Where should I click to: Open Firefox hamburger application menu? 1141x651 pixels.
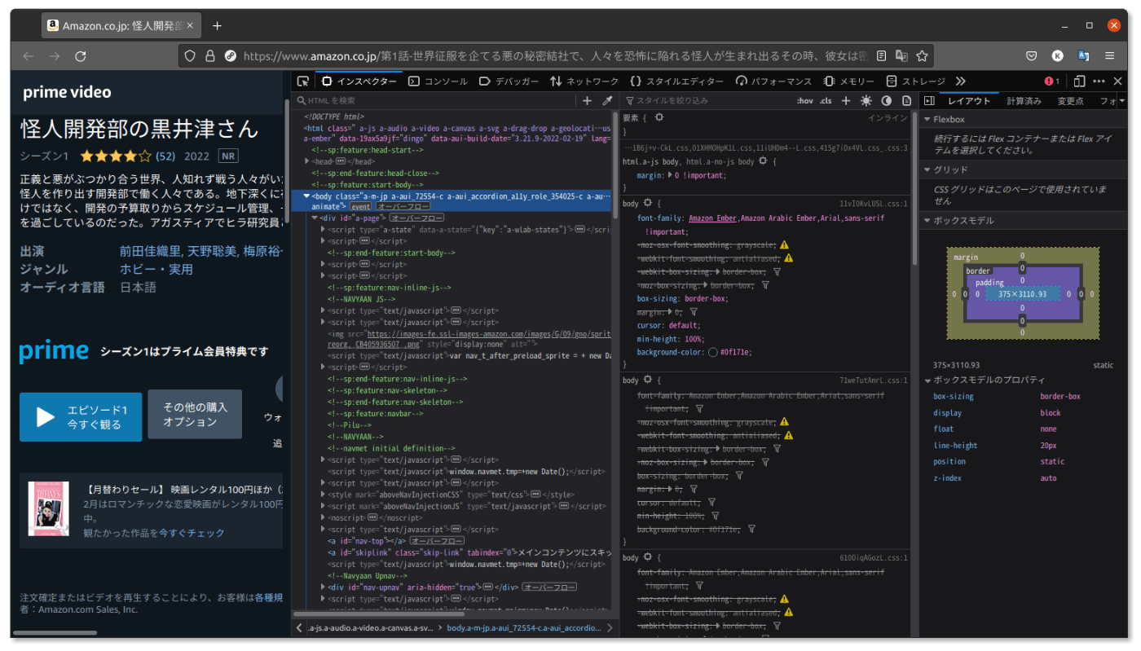pyautogui.click(x=1109, y=56)
